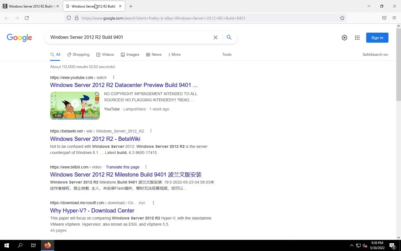Click the SafeSearch on label
This screenshot has width=401, height=251.
375,54
